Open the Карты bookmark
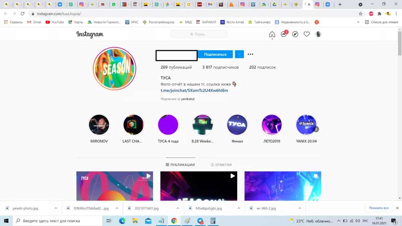This screenshot has width=402, height=226. (75, 22)
